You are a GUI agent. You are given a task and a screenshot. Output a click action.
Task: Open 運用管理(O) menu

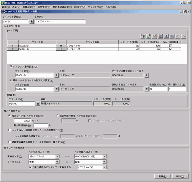[44, 7]
